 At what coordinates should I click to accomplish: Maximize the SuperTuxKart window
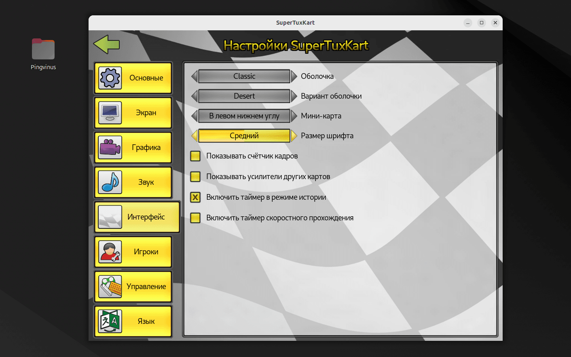pyautogui.click(x=482, y=23)
